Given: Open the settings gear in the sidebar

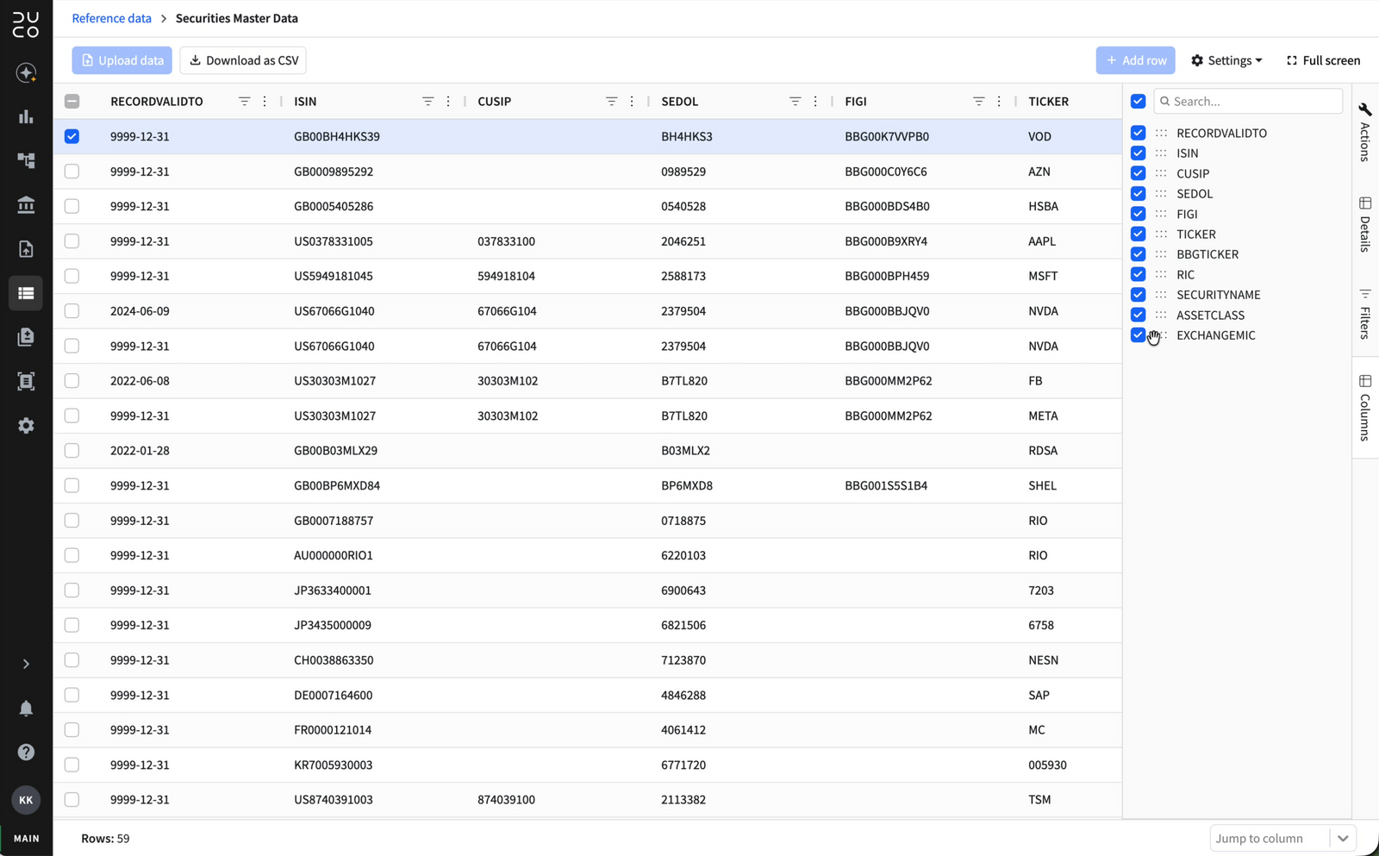Looking at the screenshot, I should tap(26, 426).
